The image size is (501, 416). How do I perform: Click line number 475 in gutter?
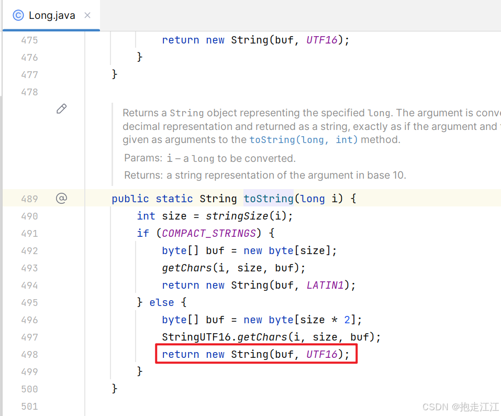click(x=29, y=40)
